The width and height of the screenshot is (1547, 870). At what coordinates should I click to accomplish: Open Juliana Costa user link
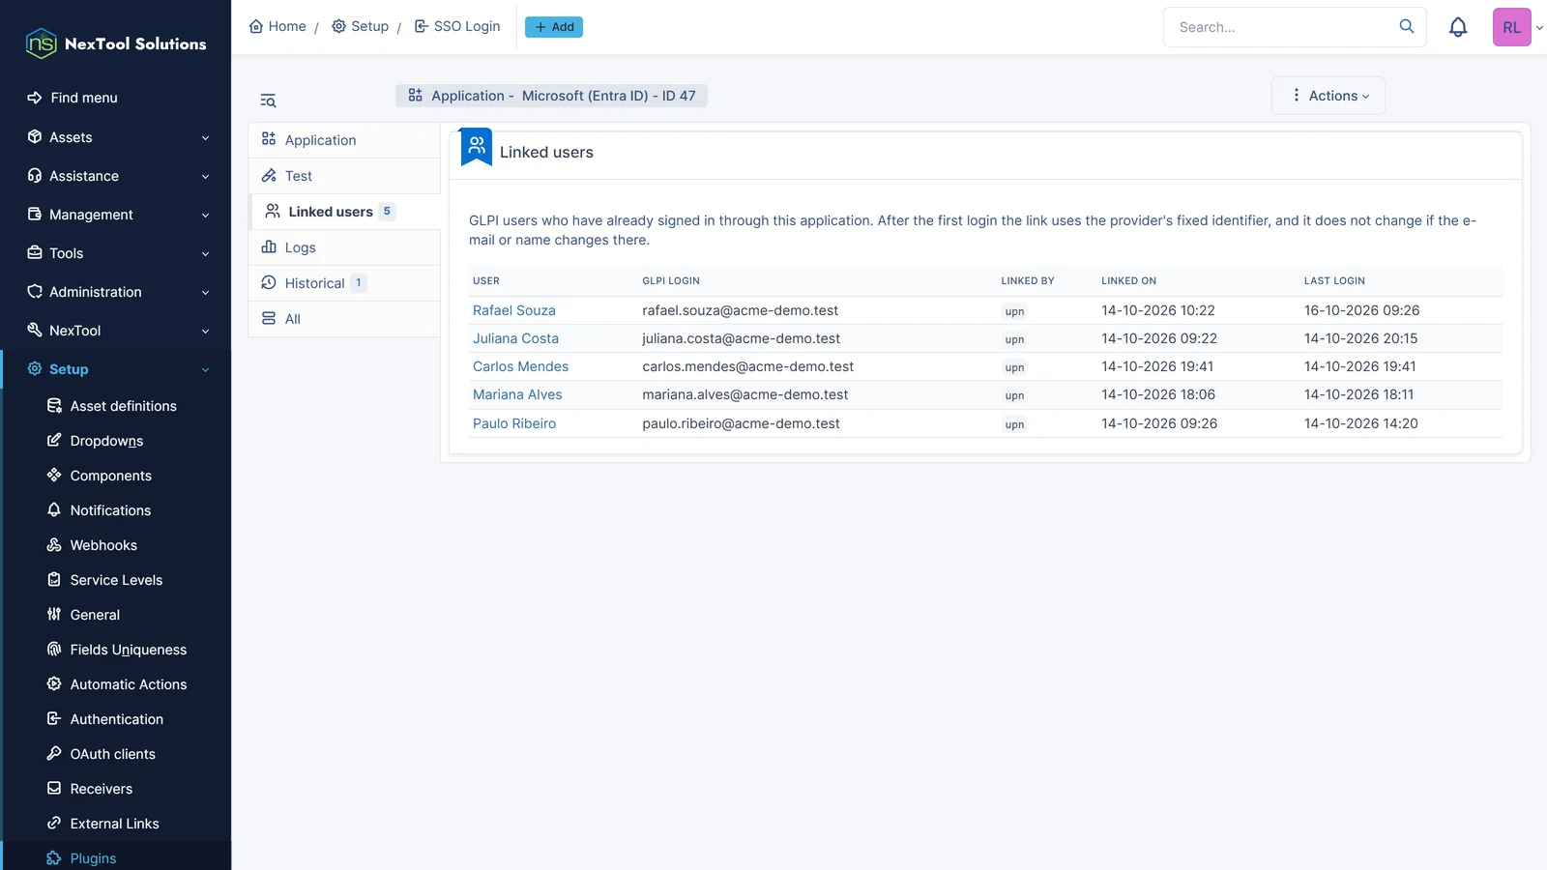pos(515,338)
